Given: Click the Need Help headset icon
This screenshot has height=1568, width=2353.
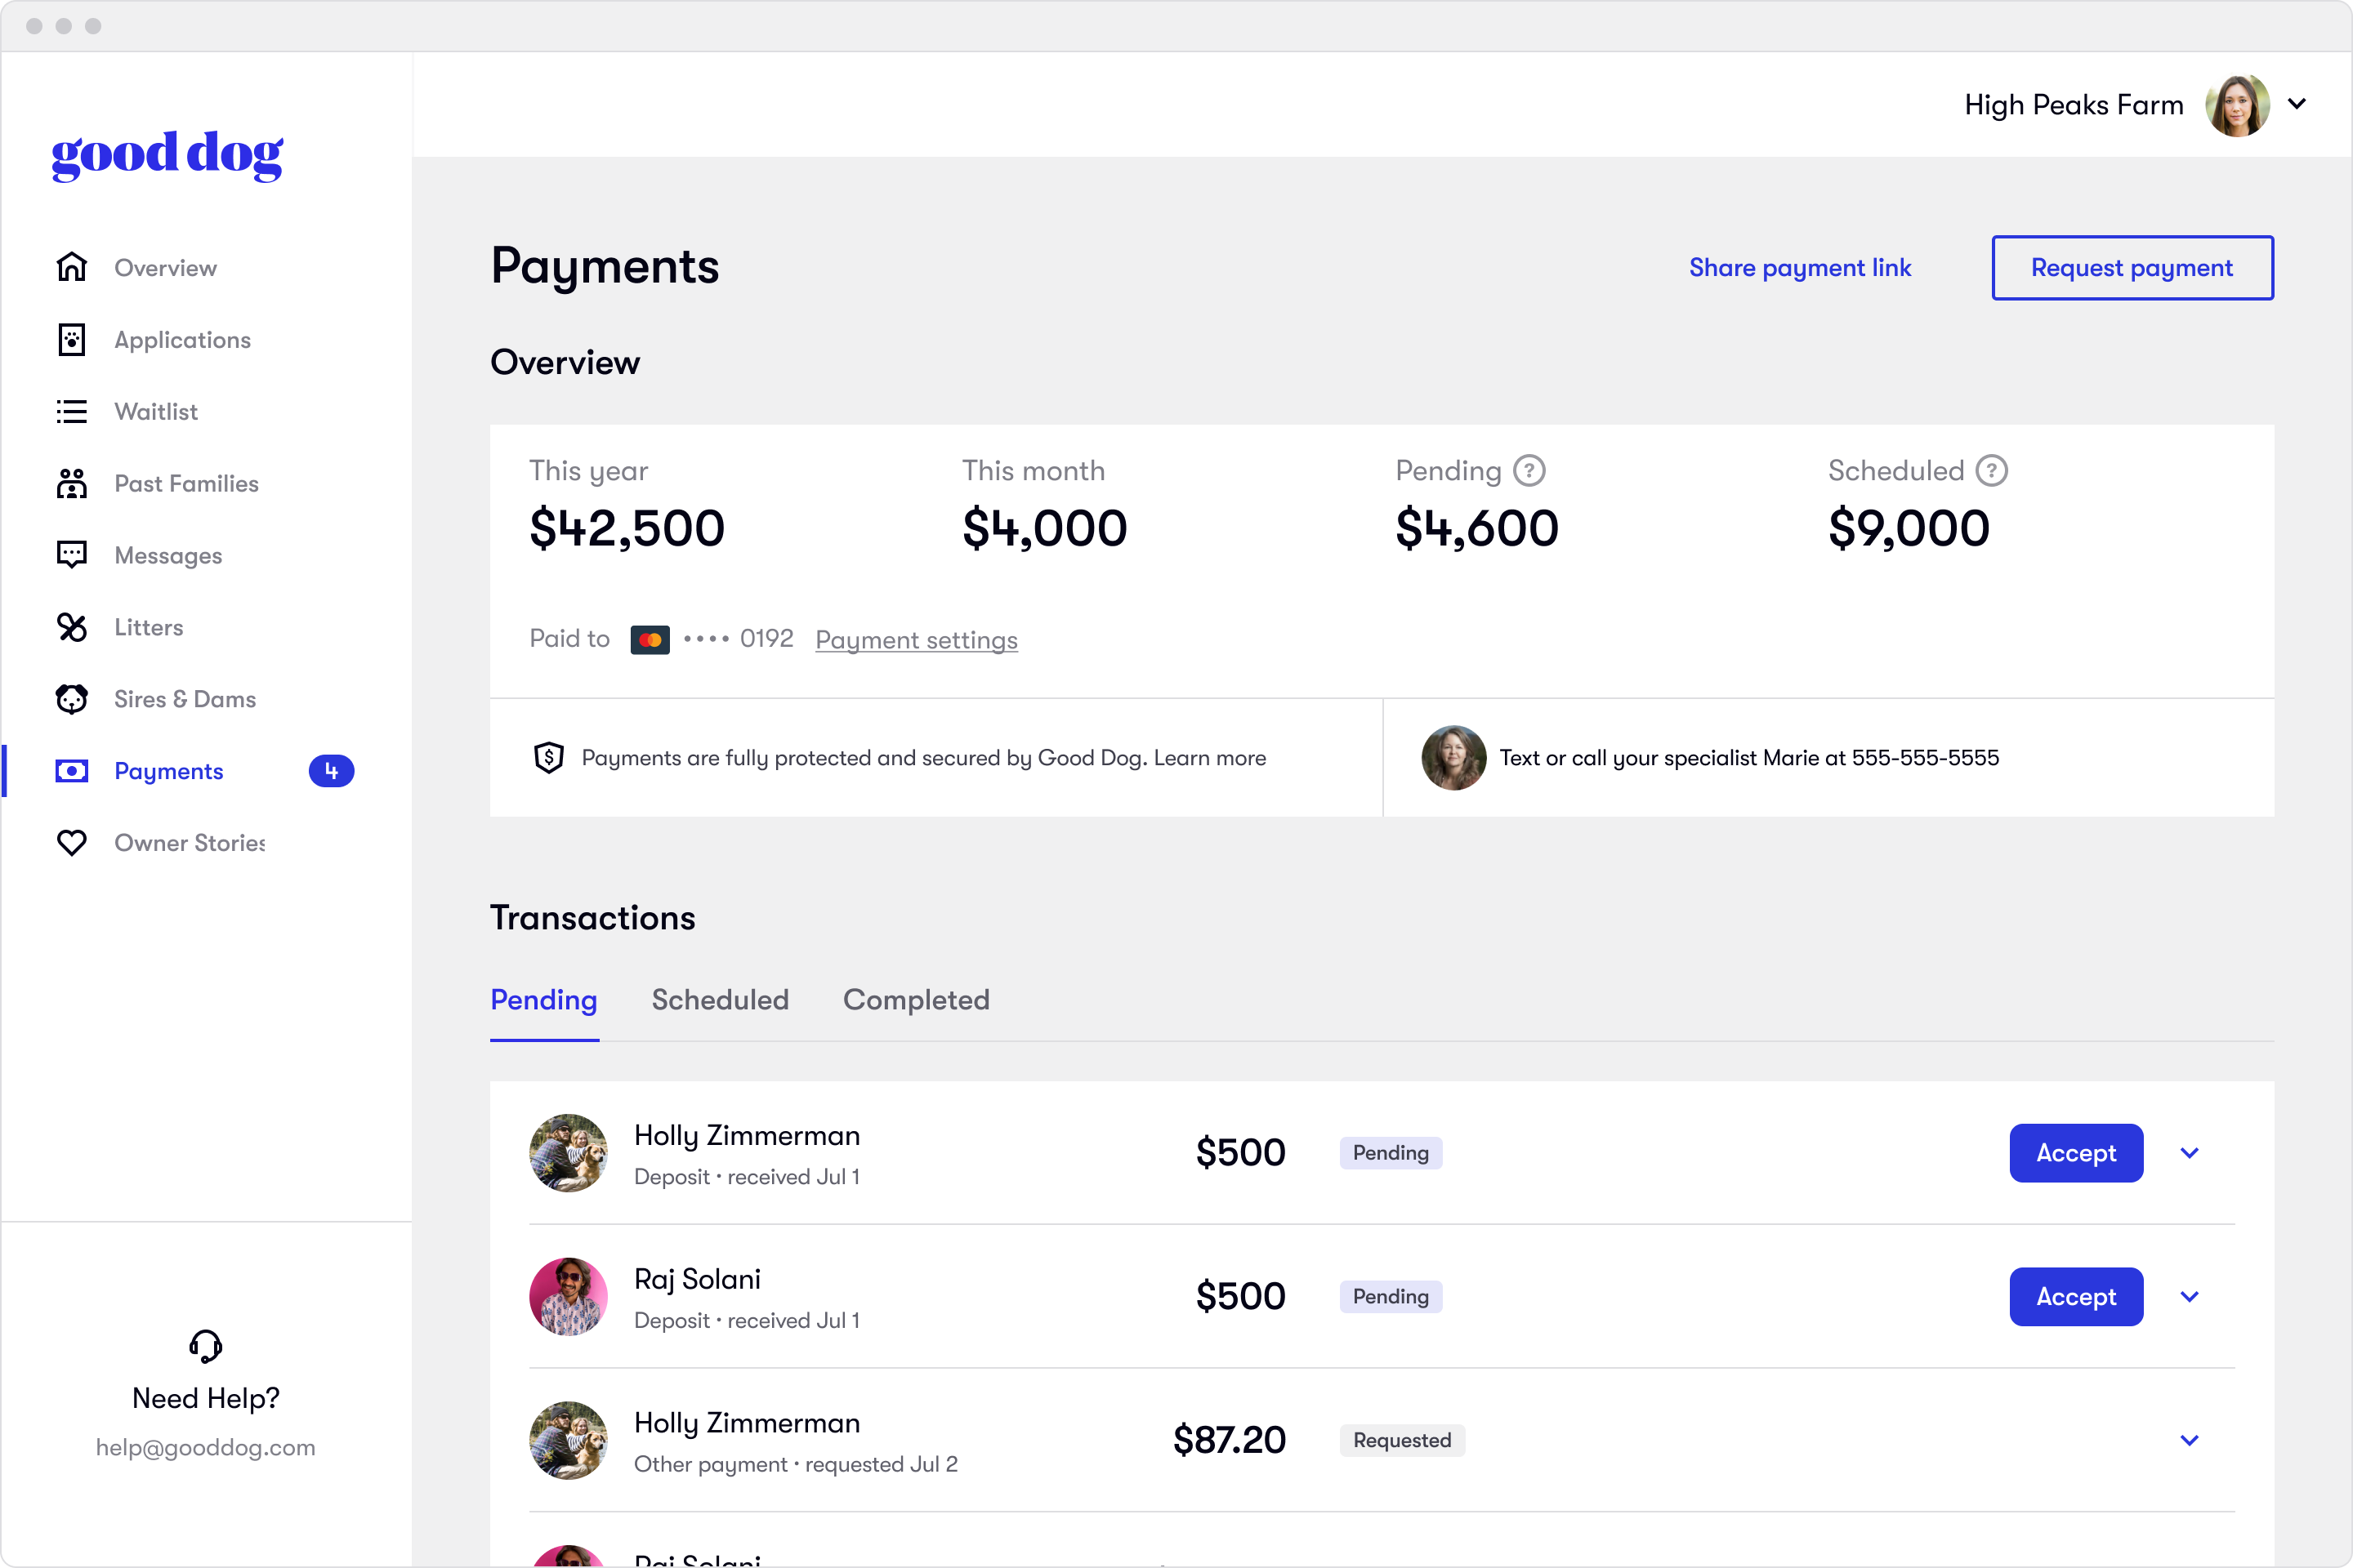Looking at the screenshot, I should (205, 1346).
